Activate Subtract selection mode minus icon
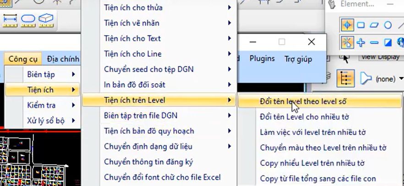This screenshot has width=404, height=186. (x=374, y=43)
